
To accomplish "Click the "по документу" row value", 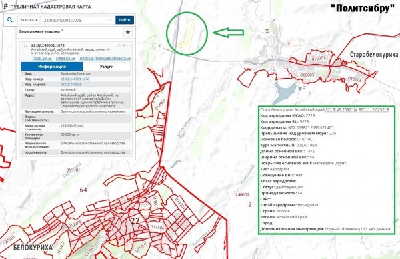I will 93,152.
